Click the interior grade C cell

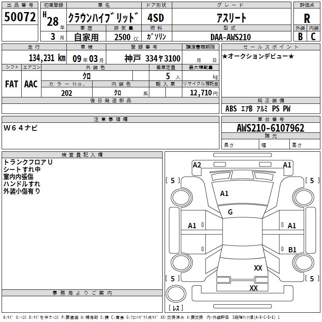pos(314,36)
